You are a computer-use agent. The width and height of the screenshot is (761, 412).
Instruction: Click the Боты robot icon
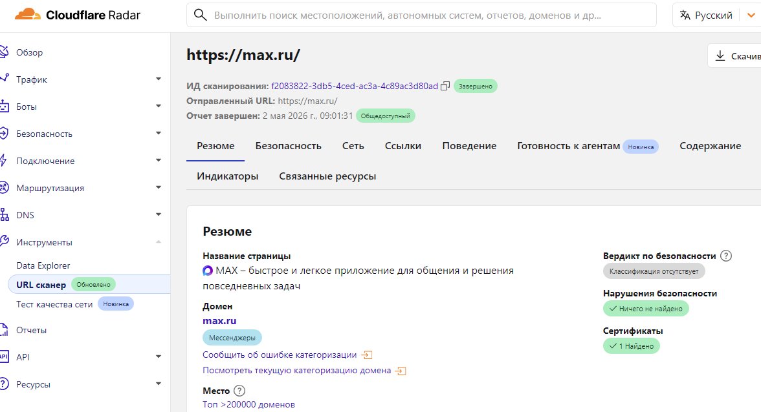click(x=4, y=106)
